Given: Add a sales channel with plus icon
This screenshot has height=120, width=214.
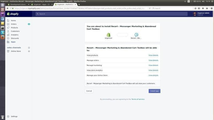Looking at the screenshot, I should pyautogui.click(x=29, y=48).
